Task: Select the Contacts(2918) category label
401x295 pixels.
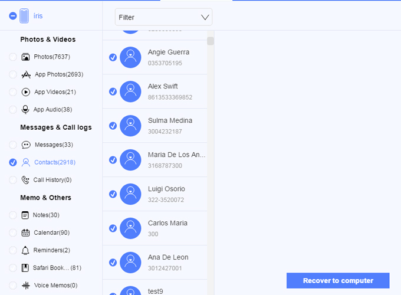Action: click(x=55, y=162)
